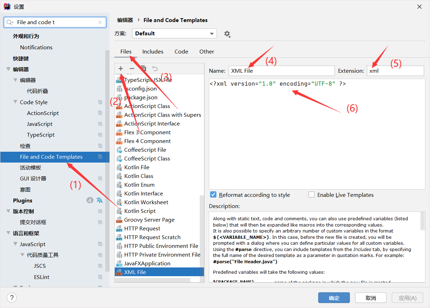This screenshot has width=430, height=308.
Task: Select Kotlin File template icon
Action: 119,167
